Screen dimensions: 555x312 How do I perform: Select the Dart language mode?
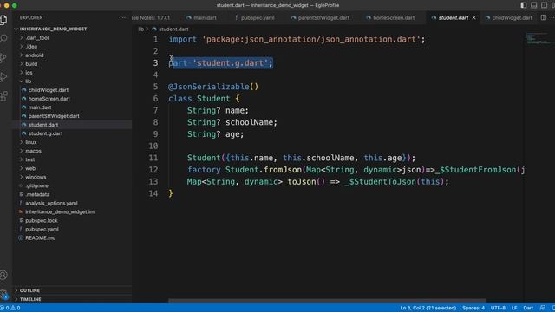click(x=528, y=308)
